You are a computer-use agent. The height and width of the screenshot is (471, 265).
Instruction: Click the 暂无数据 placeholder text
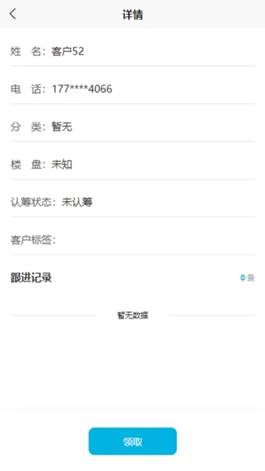(x=133, y=316)
